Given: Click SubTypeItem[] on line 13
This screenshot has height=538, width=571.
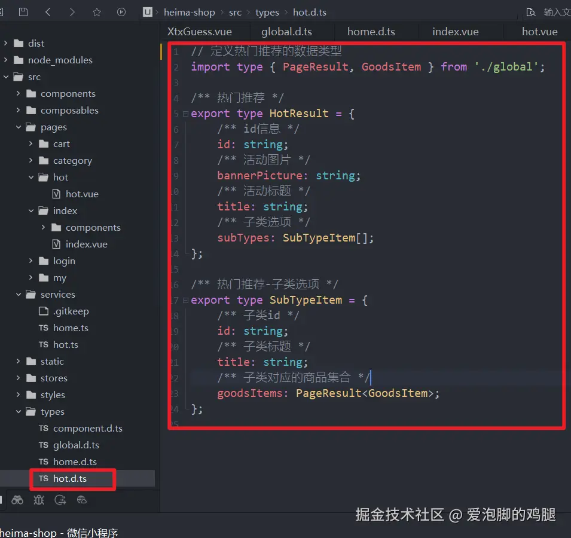Looking at the screenshot, I should pos(325,238).
